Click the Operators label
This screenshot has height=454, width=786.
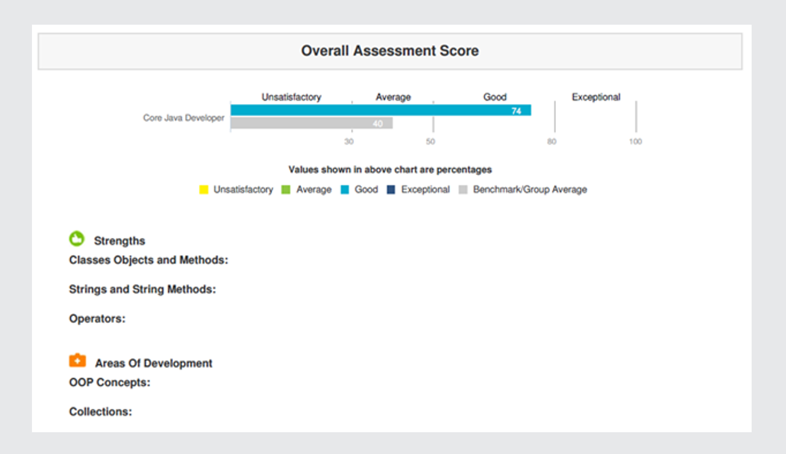(96, 318)
